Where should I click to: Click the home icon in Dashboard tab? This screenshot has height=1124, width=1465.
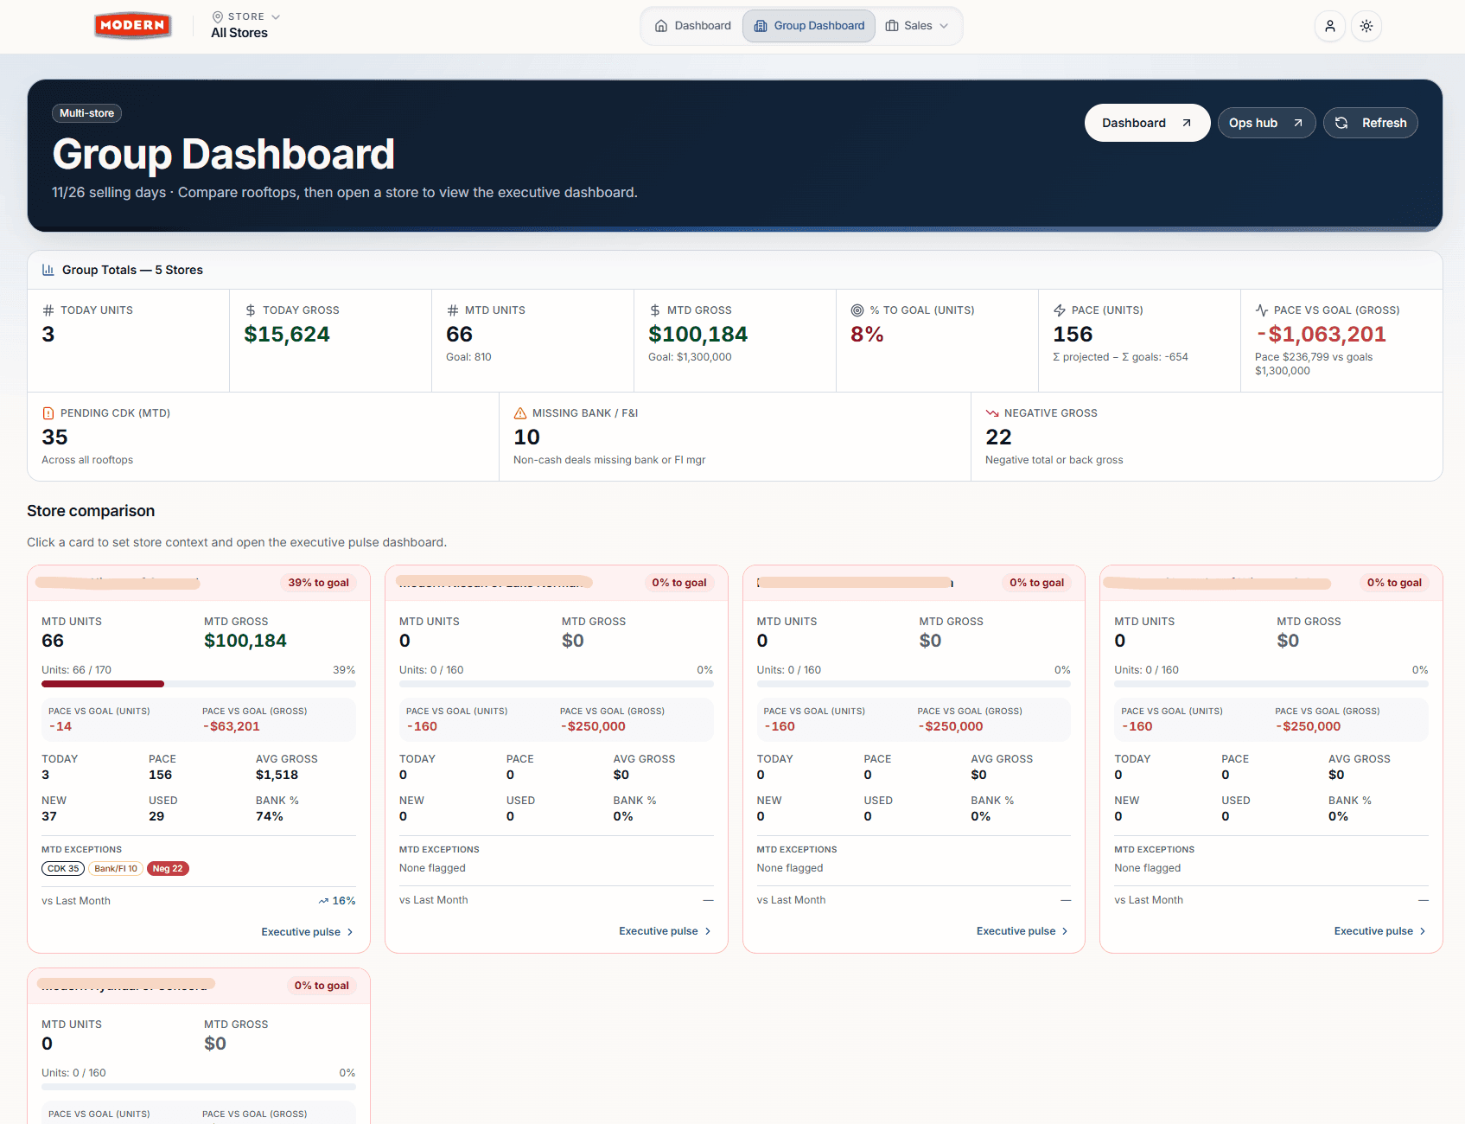[x=661, y=26]
